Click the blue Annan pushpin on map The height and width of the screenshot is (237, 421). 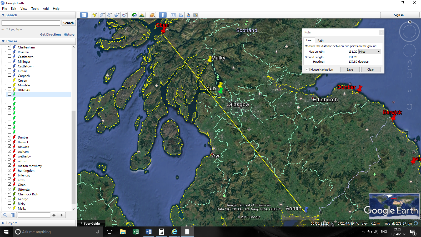(306, 210)
